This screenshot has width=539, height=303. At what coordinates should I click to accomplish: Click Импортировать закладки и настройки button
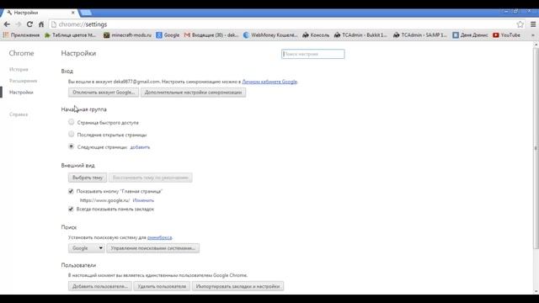click(237, 286)
